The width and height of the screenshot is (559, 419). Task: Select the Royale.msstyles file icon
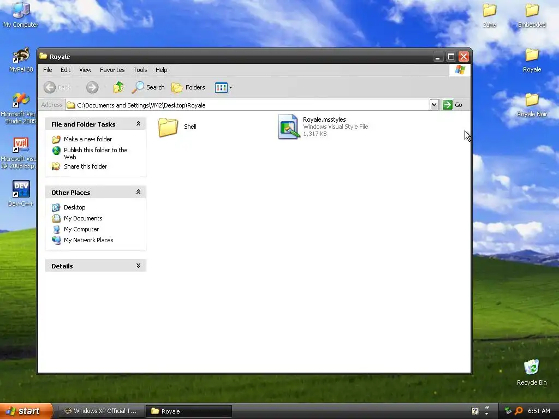[x=288, y=127]
